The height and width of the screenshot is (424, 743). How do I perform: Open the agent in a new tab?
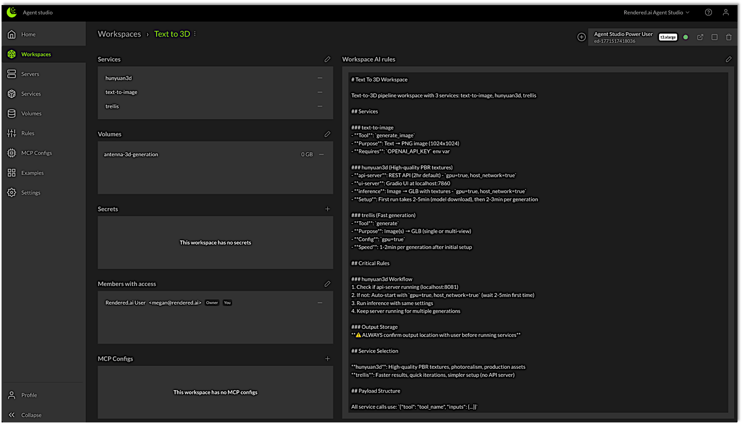click(700, 37)
